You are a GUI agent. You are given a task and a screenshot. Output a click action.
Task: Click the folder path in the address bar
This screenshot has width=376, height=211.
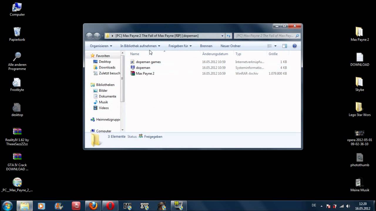point(157,36)
